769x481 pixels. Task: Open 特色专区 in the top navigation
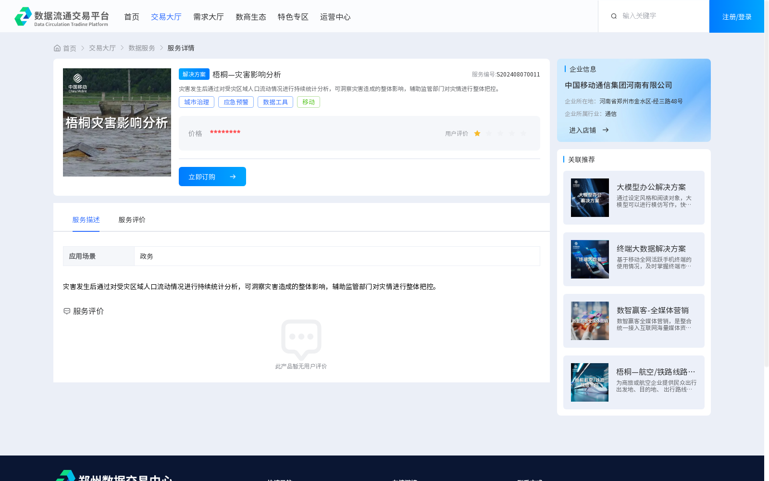click(x=293, y=17)
